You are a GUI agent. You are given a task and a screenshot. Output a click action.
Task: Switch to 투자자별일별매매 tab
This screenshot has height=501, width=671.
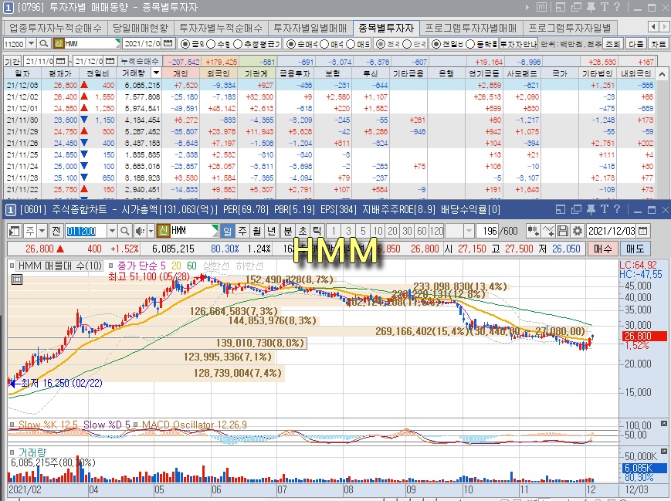tap(310, 28)
